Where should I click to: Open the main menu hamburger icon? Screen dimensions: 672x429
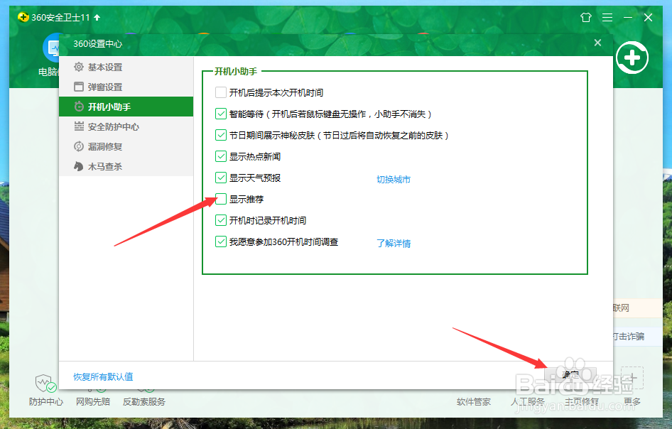click(607, 17)
